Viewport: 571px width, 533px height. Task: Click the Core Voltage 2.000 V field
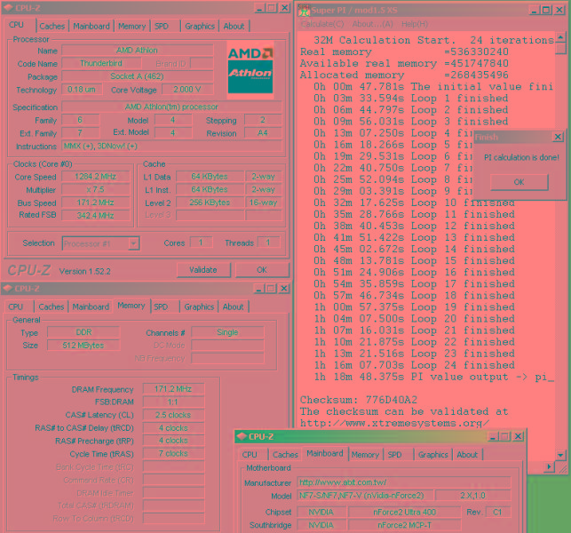(x=187, y=89)
